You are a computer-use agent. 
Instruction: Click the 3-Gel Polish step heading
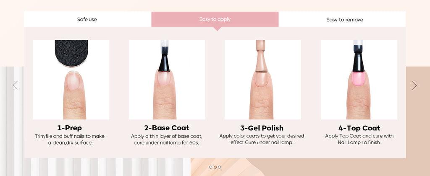[x=262, y=128]
